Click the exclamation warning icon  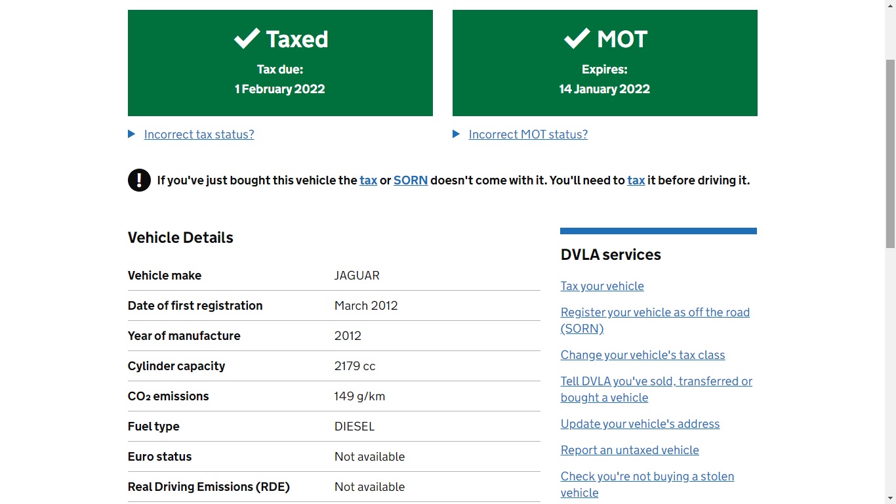pyautogui.click(x=139, y=180)
